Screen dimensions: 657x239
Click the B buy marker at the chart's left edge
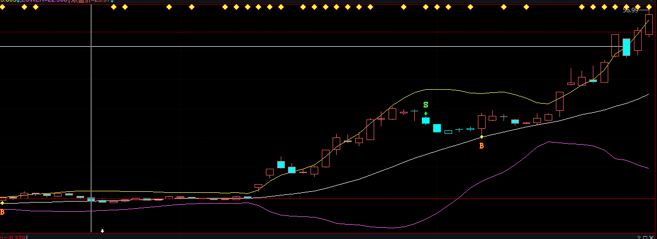coord(2,212)
